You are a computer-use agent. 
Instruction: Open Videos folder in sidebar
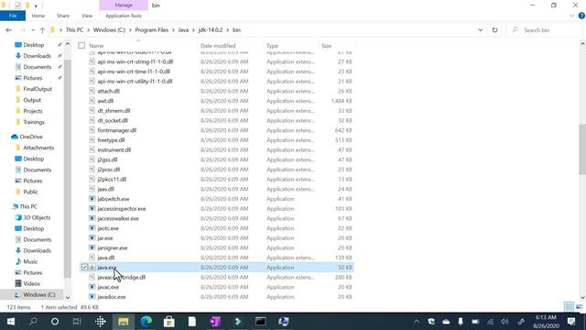[x=31, y=283]
